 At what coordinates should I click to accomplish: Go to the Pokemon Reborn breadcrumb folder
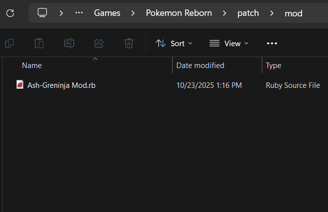179,13
